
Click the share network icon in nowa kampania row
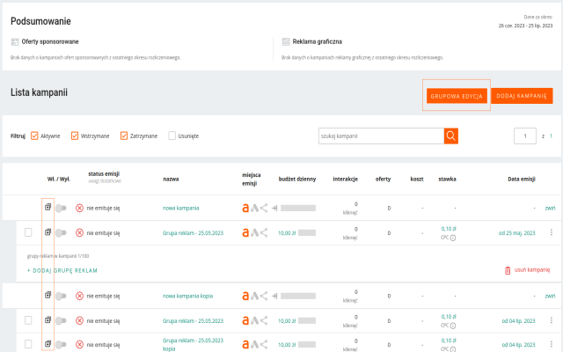click(x=264, y=208)
